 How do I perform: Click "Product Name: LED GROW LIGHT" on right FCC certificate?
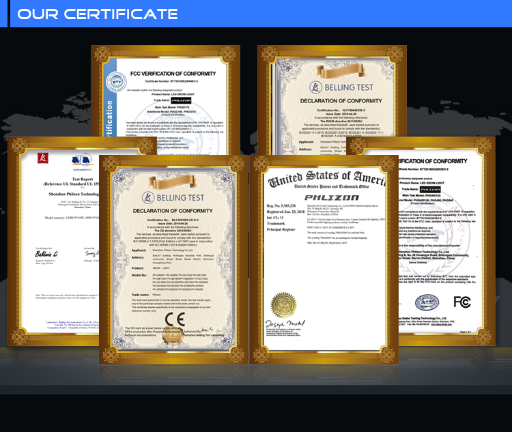(422, 183)
